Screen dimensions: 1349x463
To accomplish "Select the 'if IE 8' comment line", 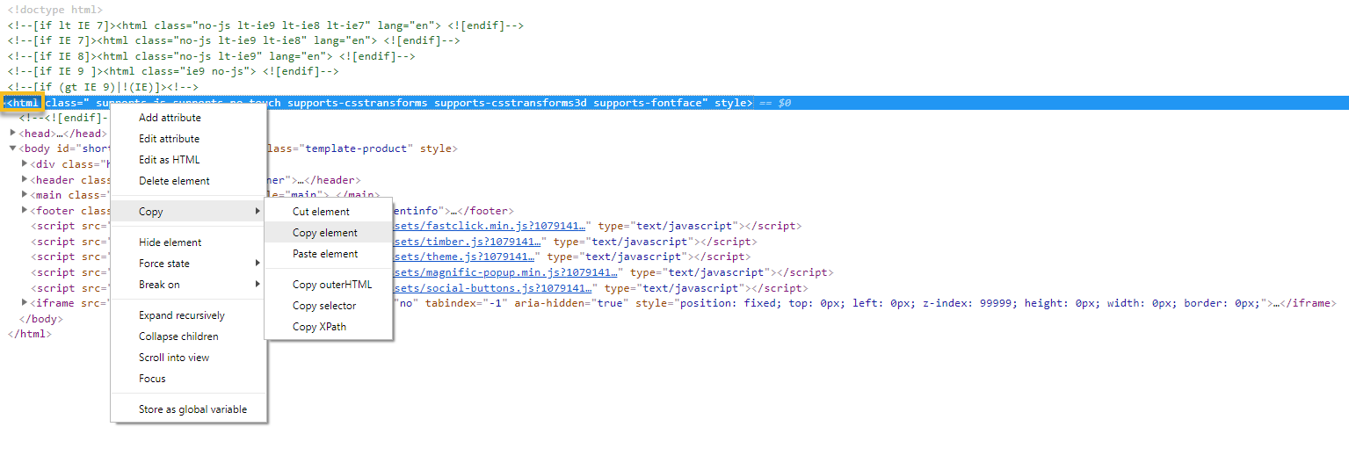I will 212,56.
